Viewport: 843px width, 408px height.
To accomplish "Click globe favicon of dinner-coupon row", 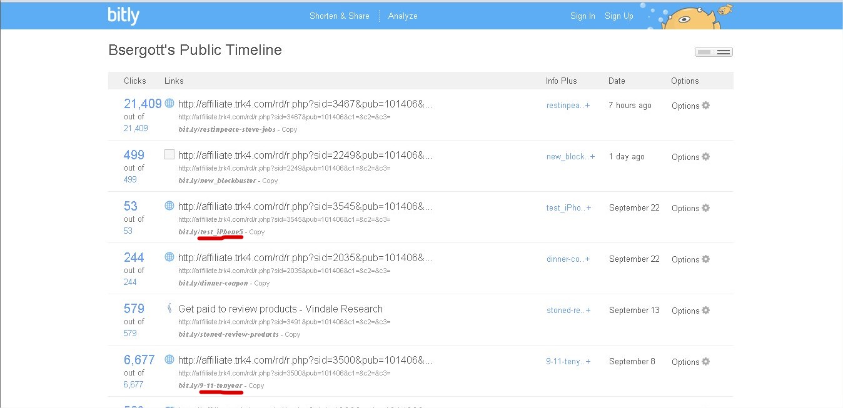I will coord(169,257).
